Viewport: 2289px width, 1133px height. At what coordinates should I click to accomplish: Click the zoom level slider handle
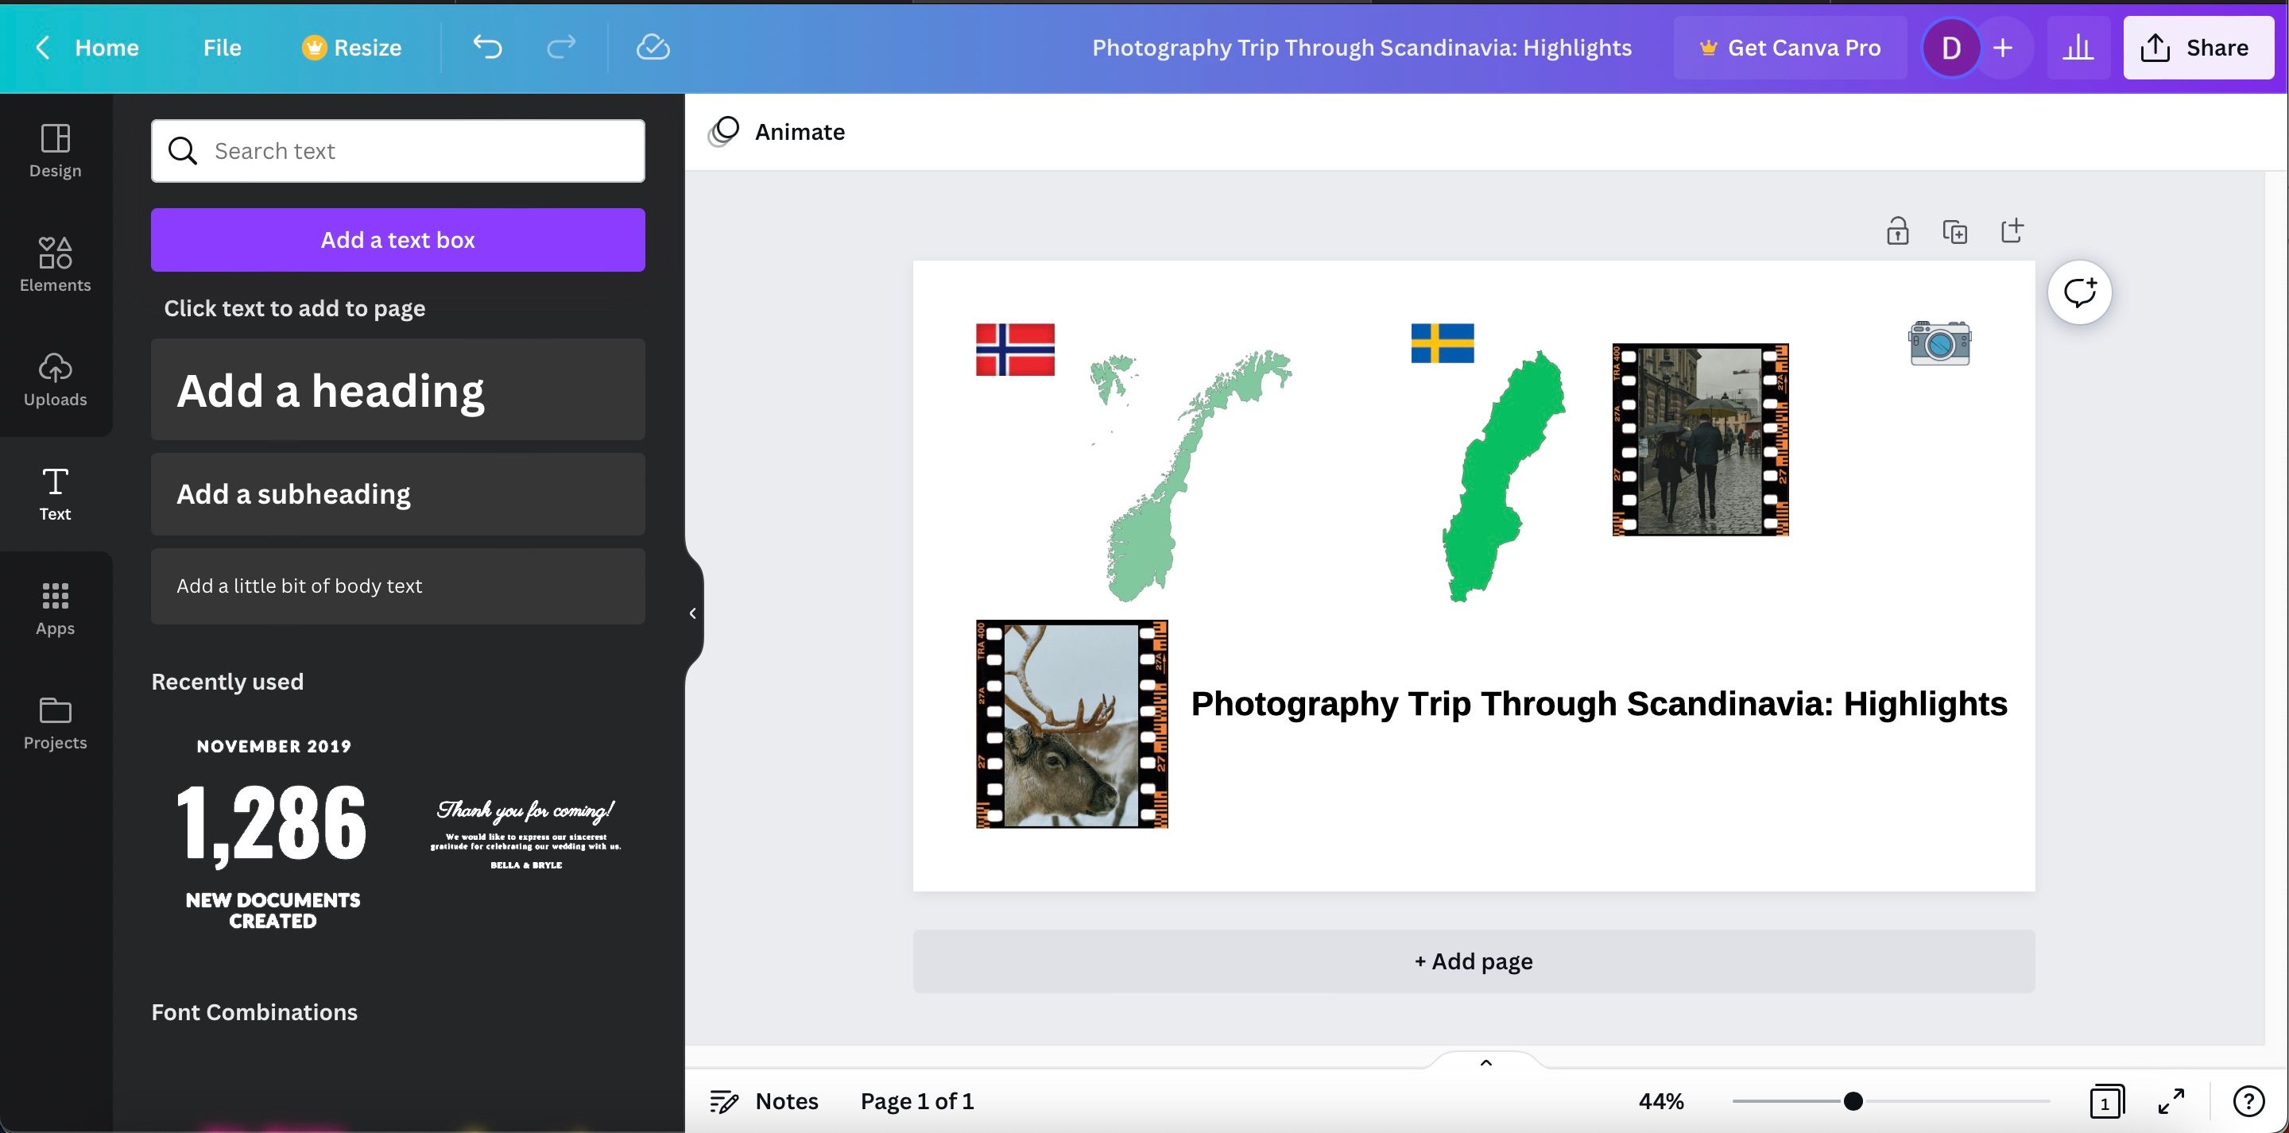[x=1853, y=1102]
